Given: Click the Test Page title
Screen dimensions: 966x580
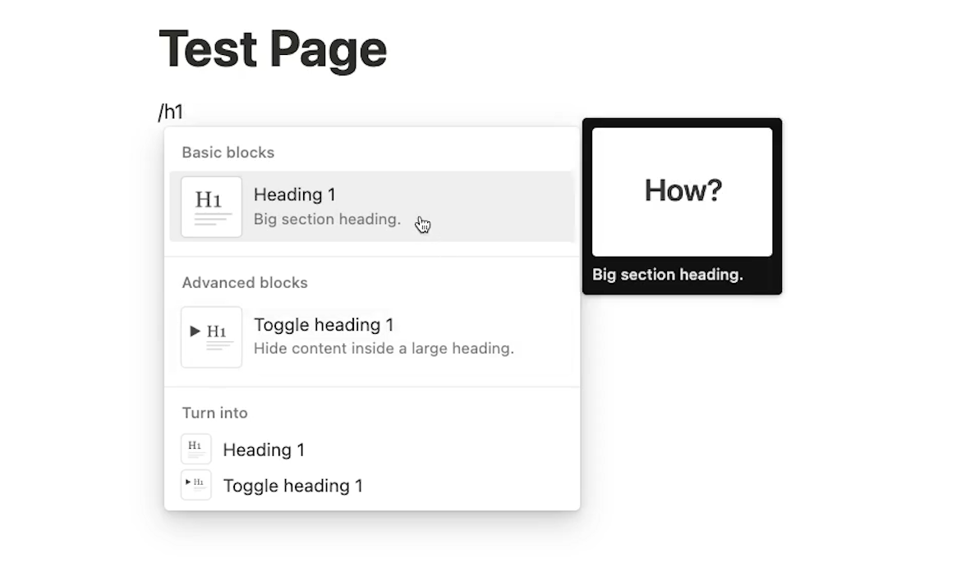Looking at the screenshot, I should coord(272,48).
